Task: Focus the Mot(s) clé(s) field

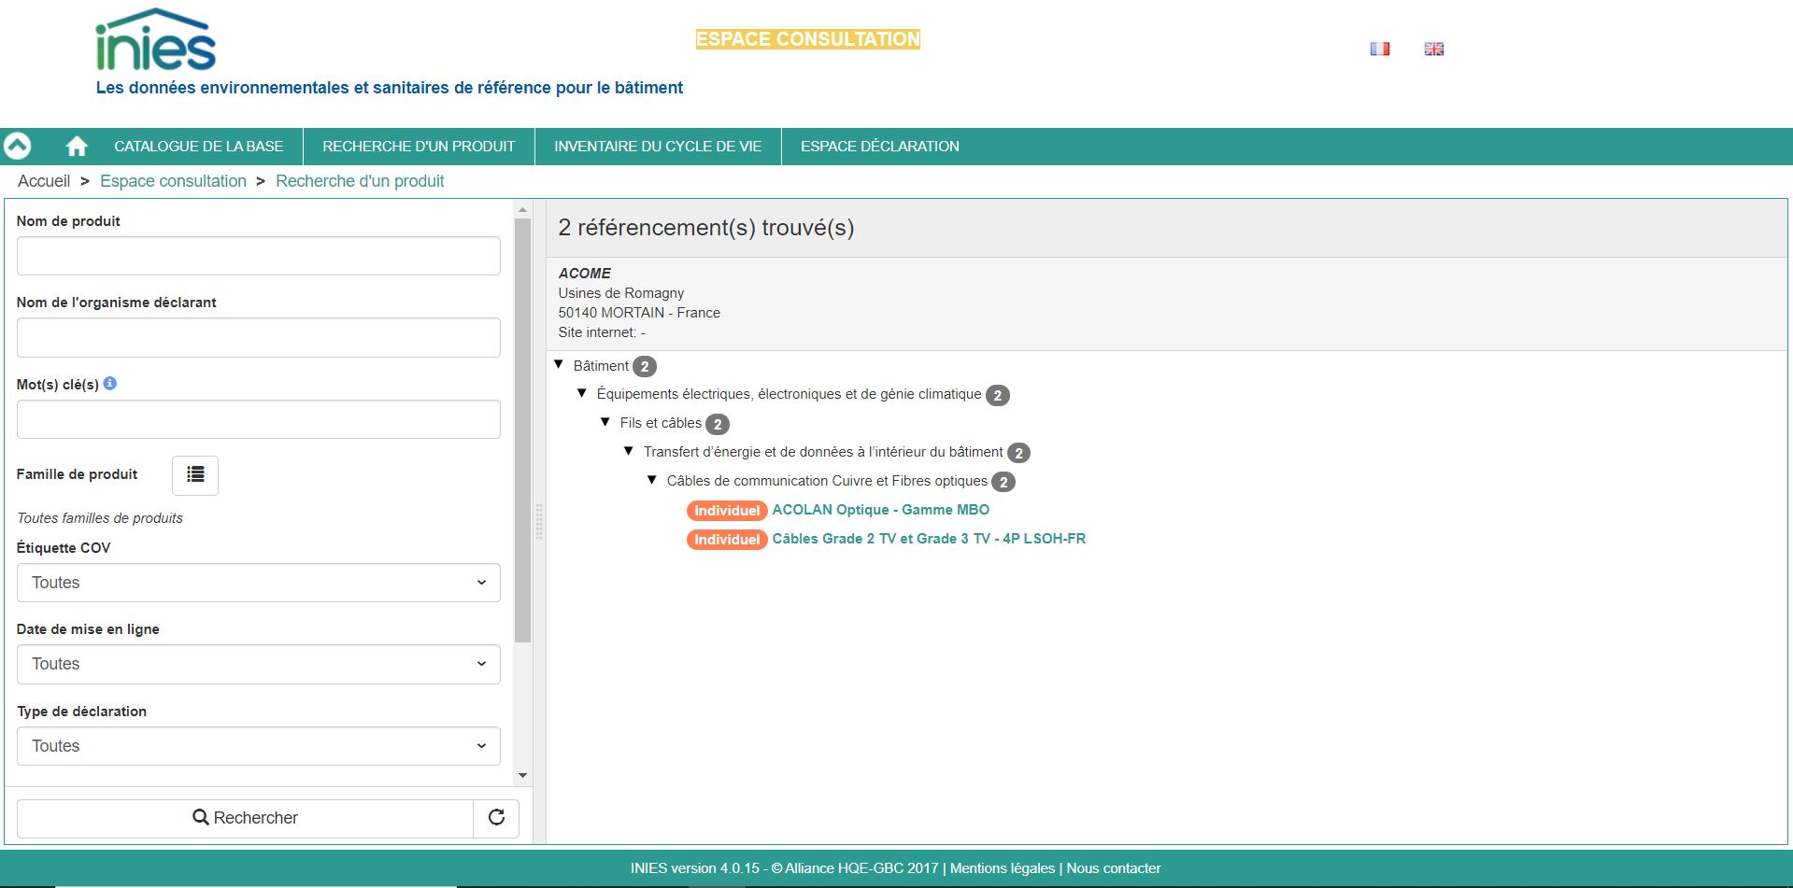Action: 259,419
